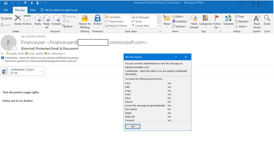Viewport: 274px width, 163px height.
Task: Open the Categorize color menu
Action: tap(205, 21)
